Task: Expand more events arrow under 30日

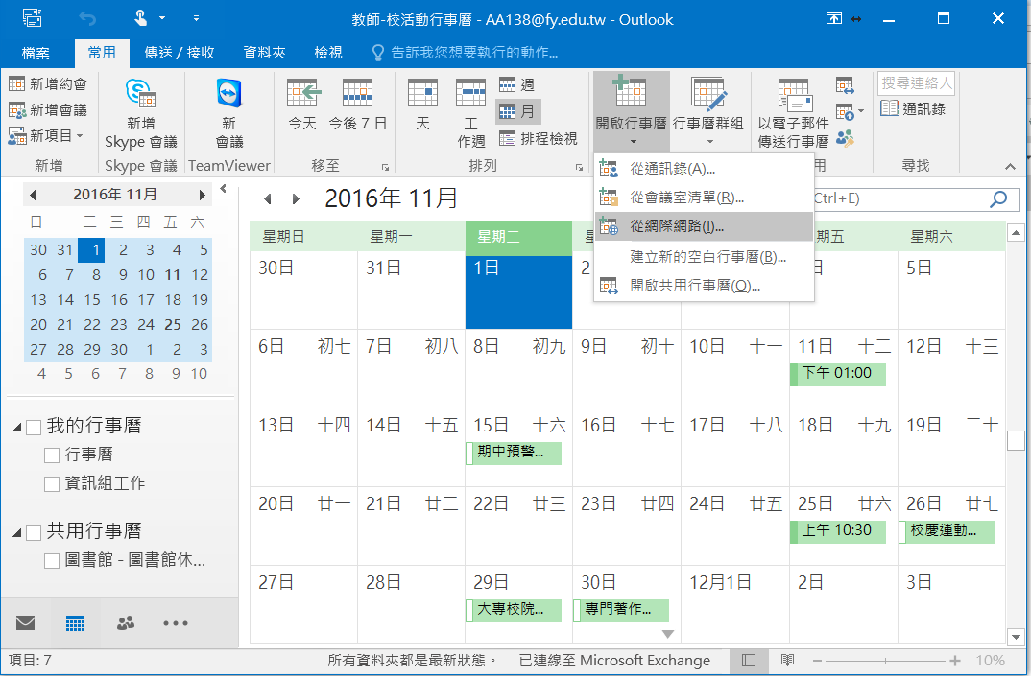Action: tap(668, 634)
